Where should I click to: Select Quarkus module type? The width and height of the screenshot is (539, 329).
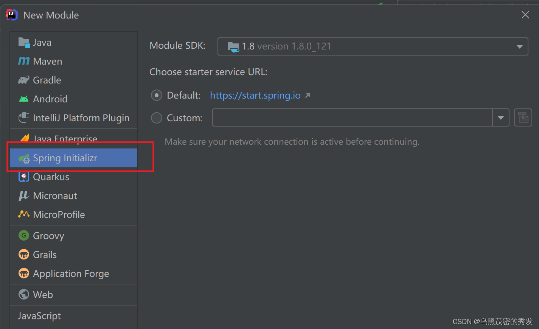(74, 177)
